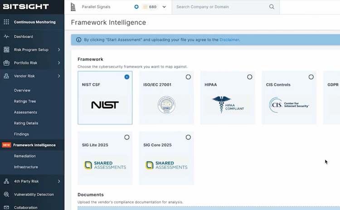
Task: Select the HIPAA framework radio button
Action: click(249, 77)
